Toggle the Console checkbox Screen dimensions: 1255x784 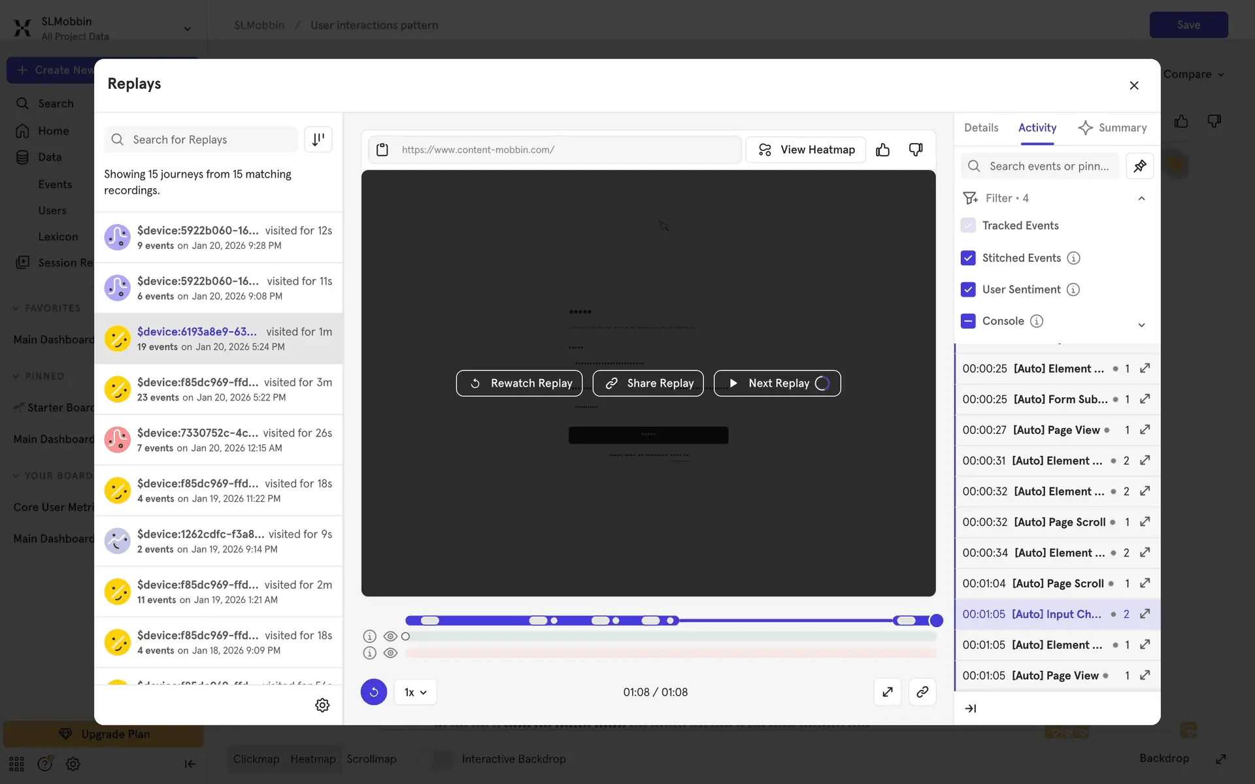[968, 321]
